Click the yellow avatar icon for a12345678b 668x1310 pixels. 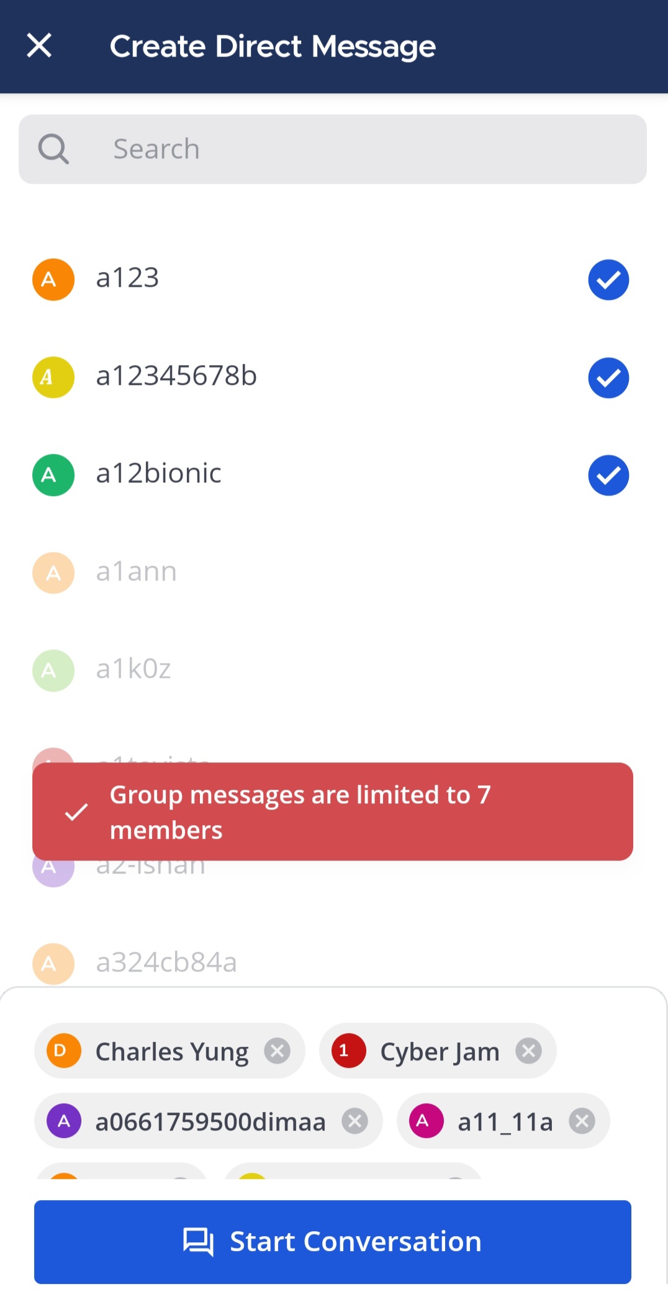pyautogui.click(x=53, y=377)
